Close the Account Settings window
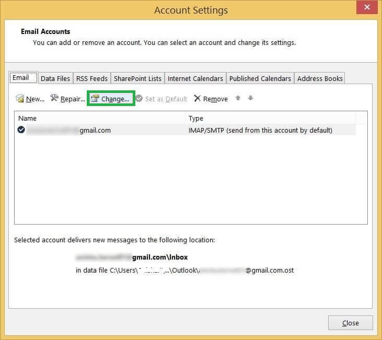This screenshot has width=382, height=340. point(367,7)
